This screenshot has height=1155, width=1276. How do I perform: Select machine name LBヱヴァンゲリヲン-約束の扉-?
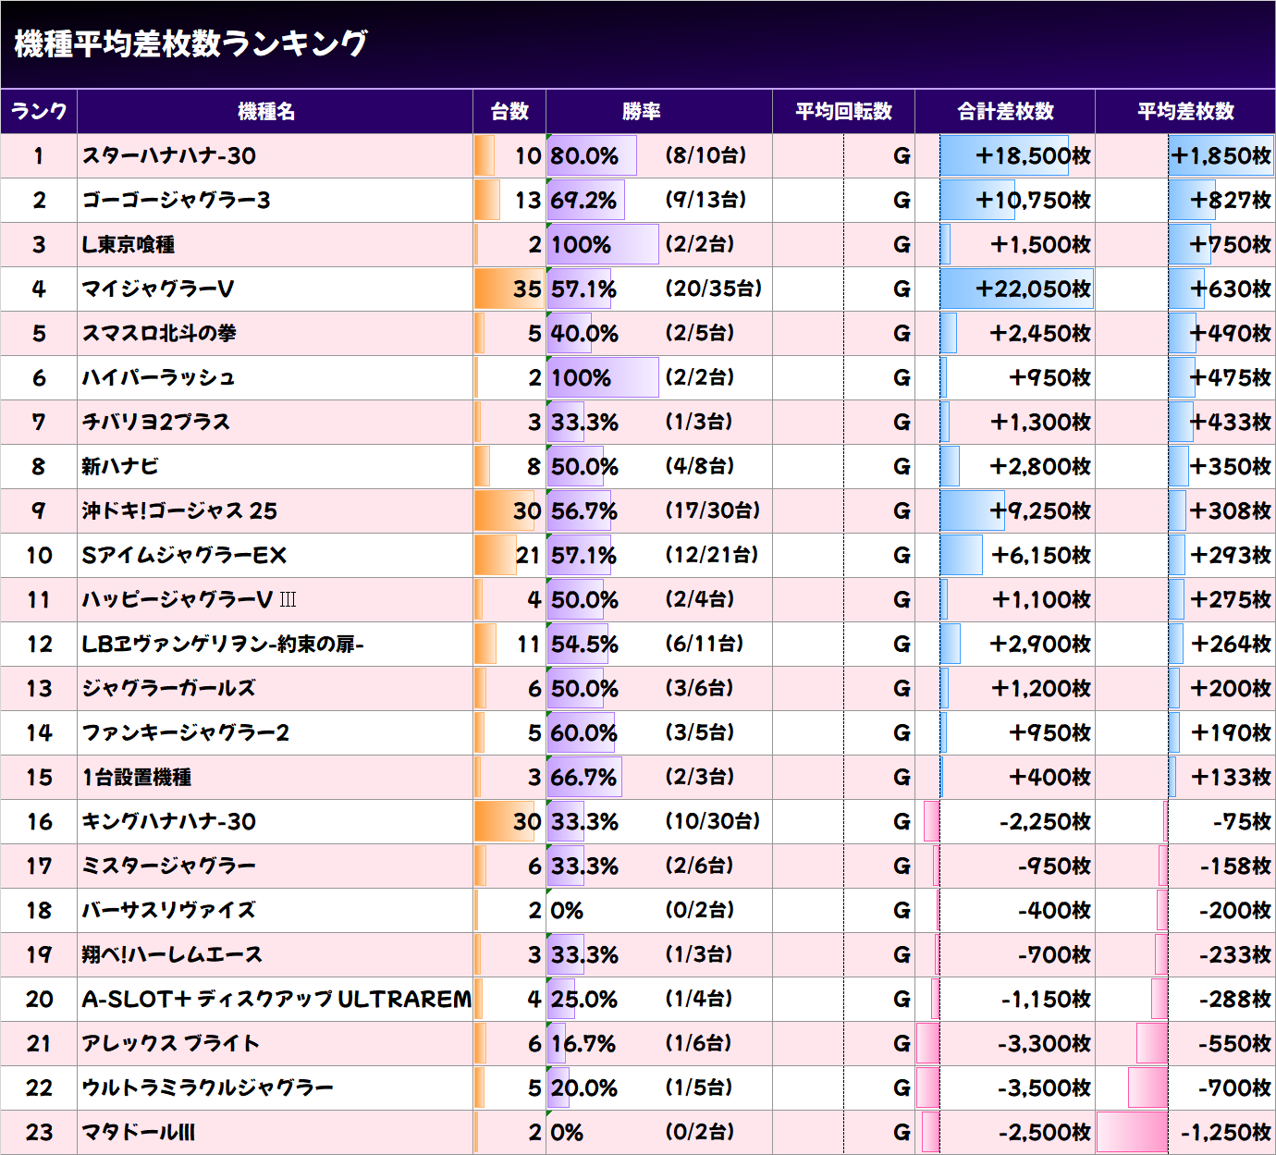[223, 645]
